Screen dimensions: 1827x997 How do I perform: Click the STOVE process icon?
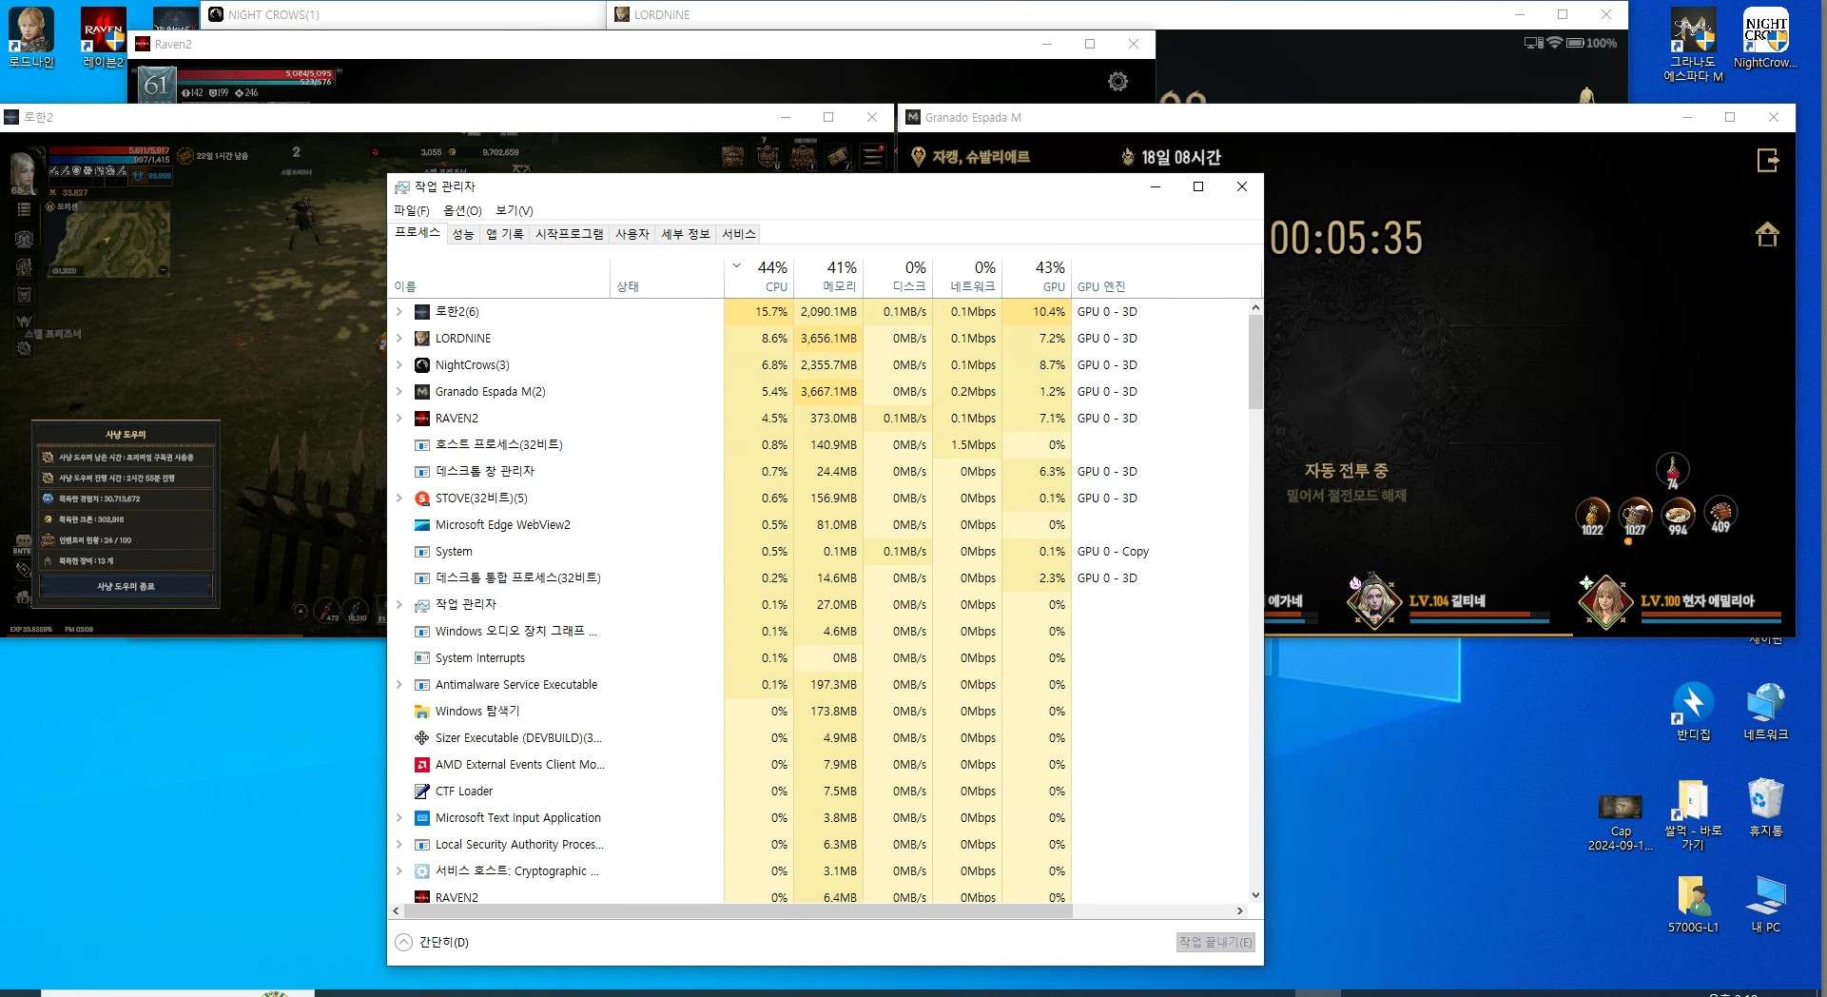[422, 498]
